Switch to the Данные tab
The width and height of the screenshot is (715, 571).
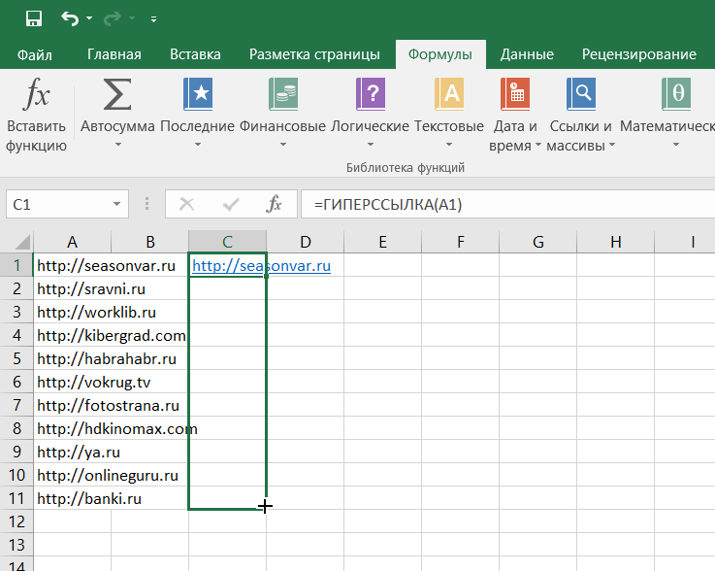(x=527, y=54)
